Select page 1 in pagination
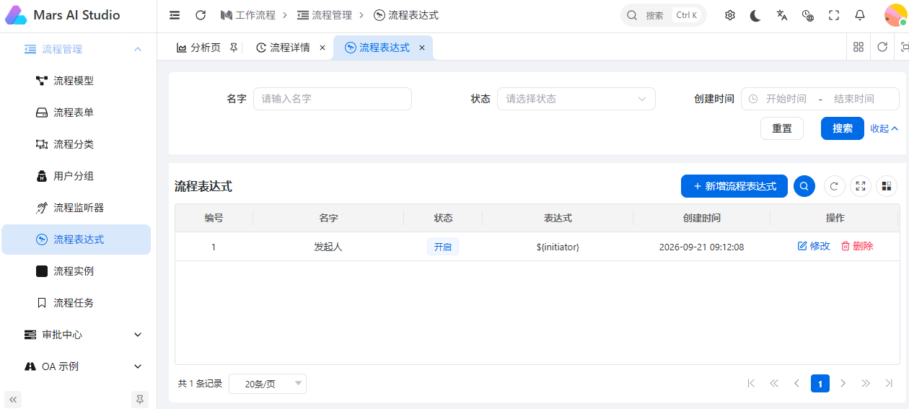The height and width of the screenshot is (409, 909). [x=820, y=383]
